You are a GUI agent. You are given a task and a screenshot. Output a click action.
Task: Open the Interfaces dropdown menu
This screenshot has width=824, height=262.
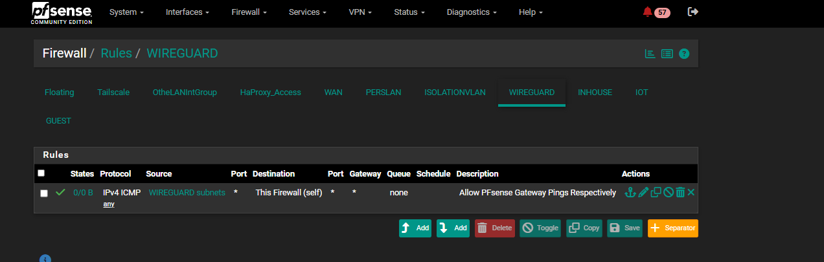tap(188, 12)
